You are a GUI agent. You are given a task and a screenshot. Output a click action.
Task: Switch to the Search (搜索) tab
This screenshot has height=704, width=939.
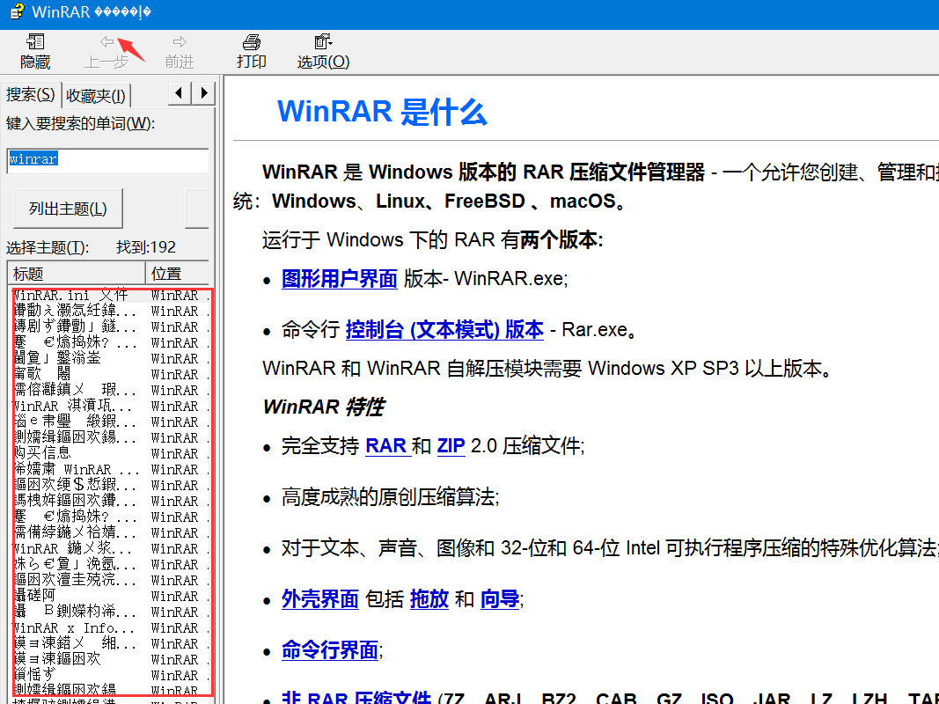(x=31, y=95)
